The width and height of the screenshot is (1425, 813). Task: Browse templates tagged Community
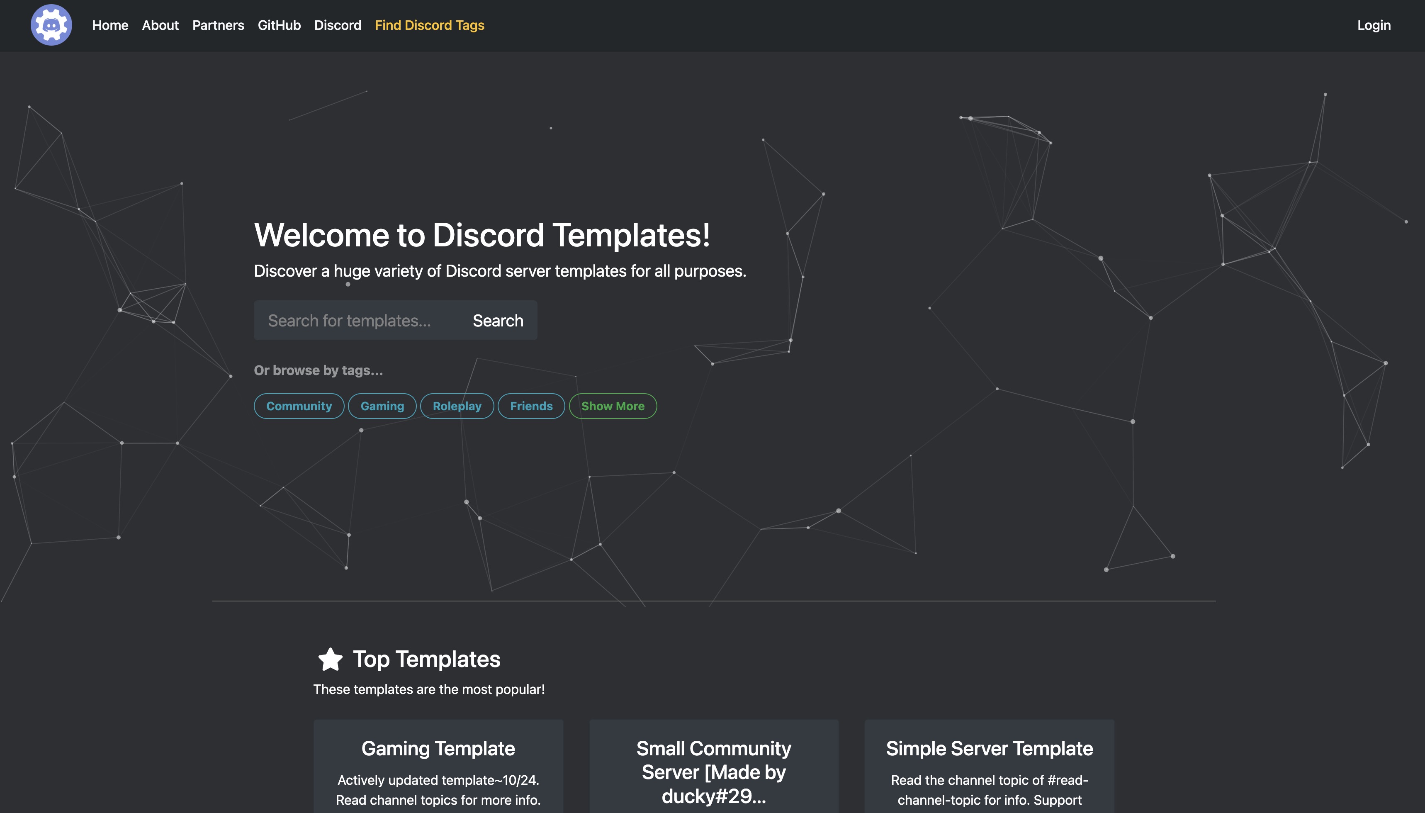click(299, 406)
